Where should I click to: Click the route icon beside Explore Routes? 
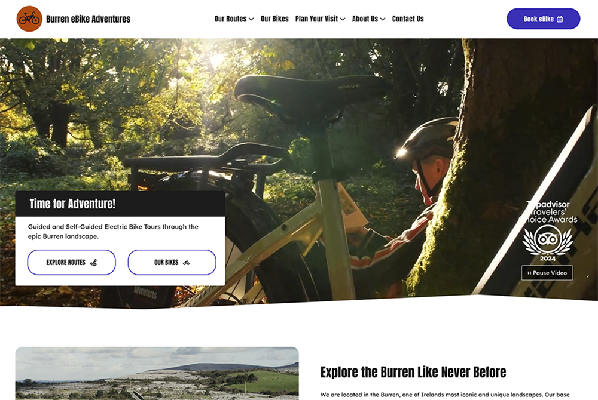pyautogui.click(x=93, y=263)
